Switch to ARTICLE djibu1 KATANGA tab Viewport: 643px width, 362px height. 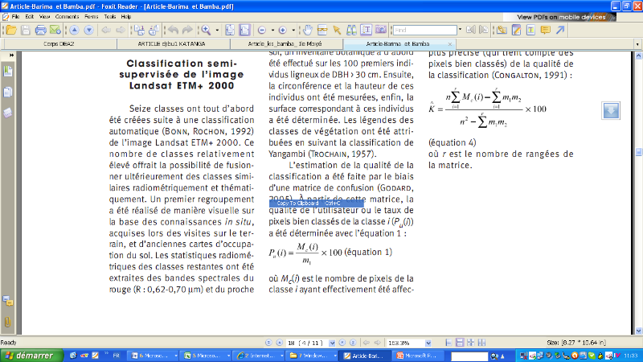(171, 44)
